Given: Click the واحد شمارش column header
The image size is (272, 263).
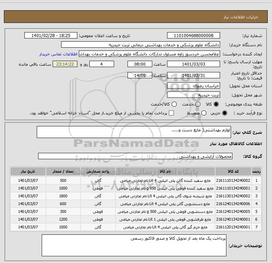Looking at the screenshot, I should click(98, 172).
